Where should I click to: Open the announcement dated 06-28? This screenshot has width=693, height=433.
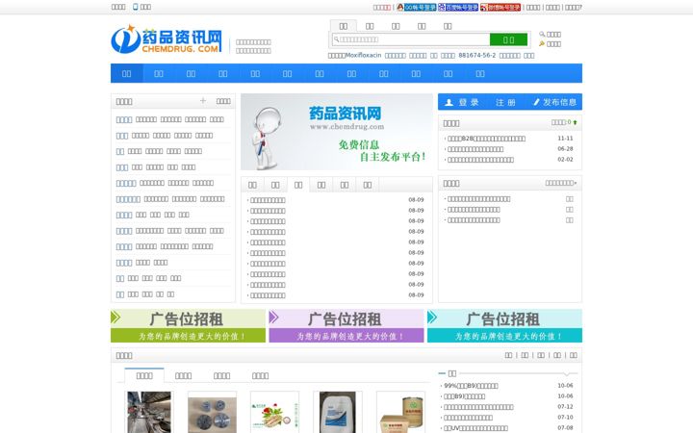(x=475, y=149)
